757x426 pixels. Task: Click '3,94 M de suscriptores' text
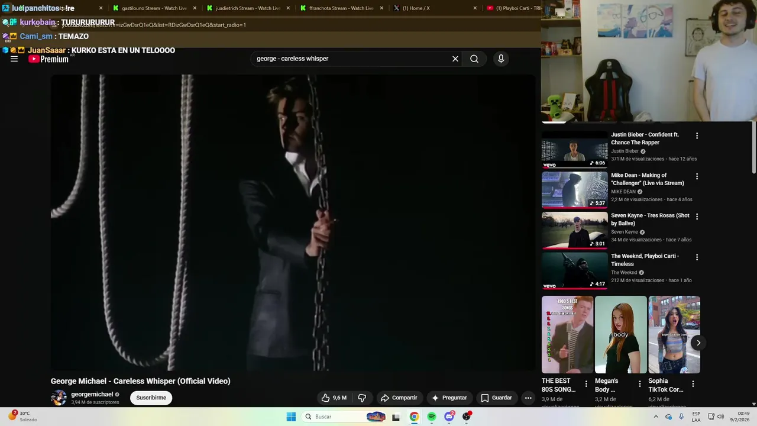pos(95,402)
